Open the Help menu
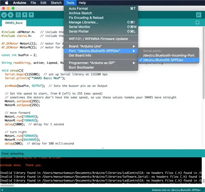Viewport: 205px width, 192px height. tap(82, 3)
